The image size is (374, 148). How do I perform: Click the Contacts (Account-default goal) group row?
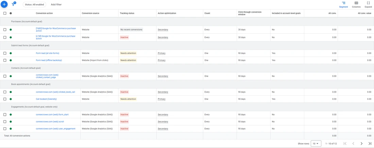187,68
